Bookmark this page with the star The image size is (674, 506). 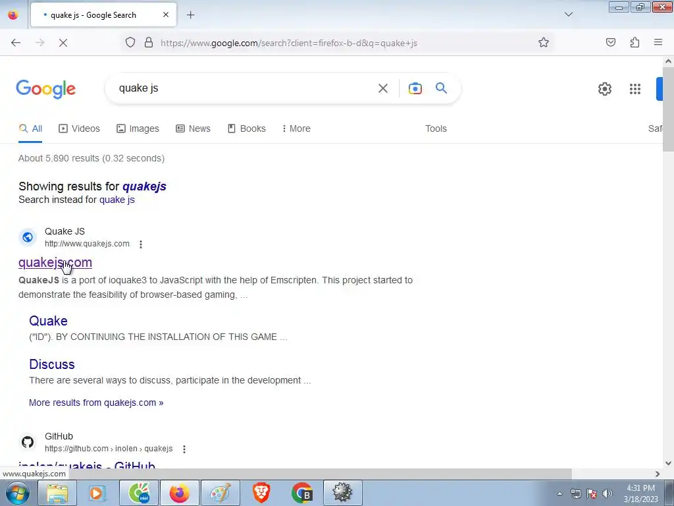[x=543, y=42]
